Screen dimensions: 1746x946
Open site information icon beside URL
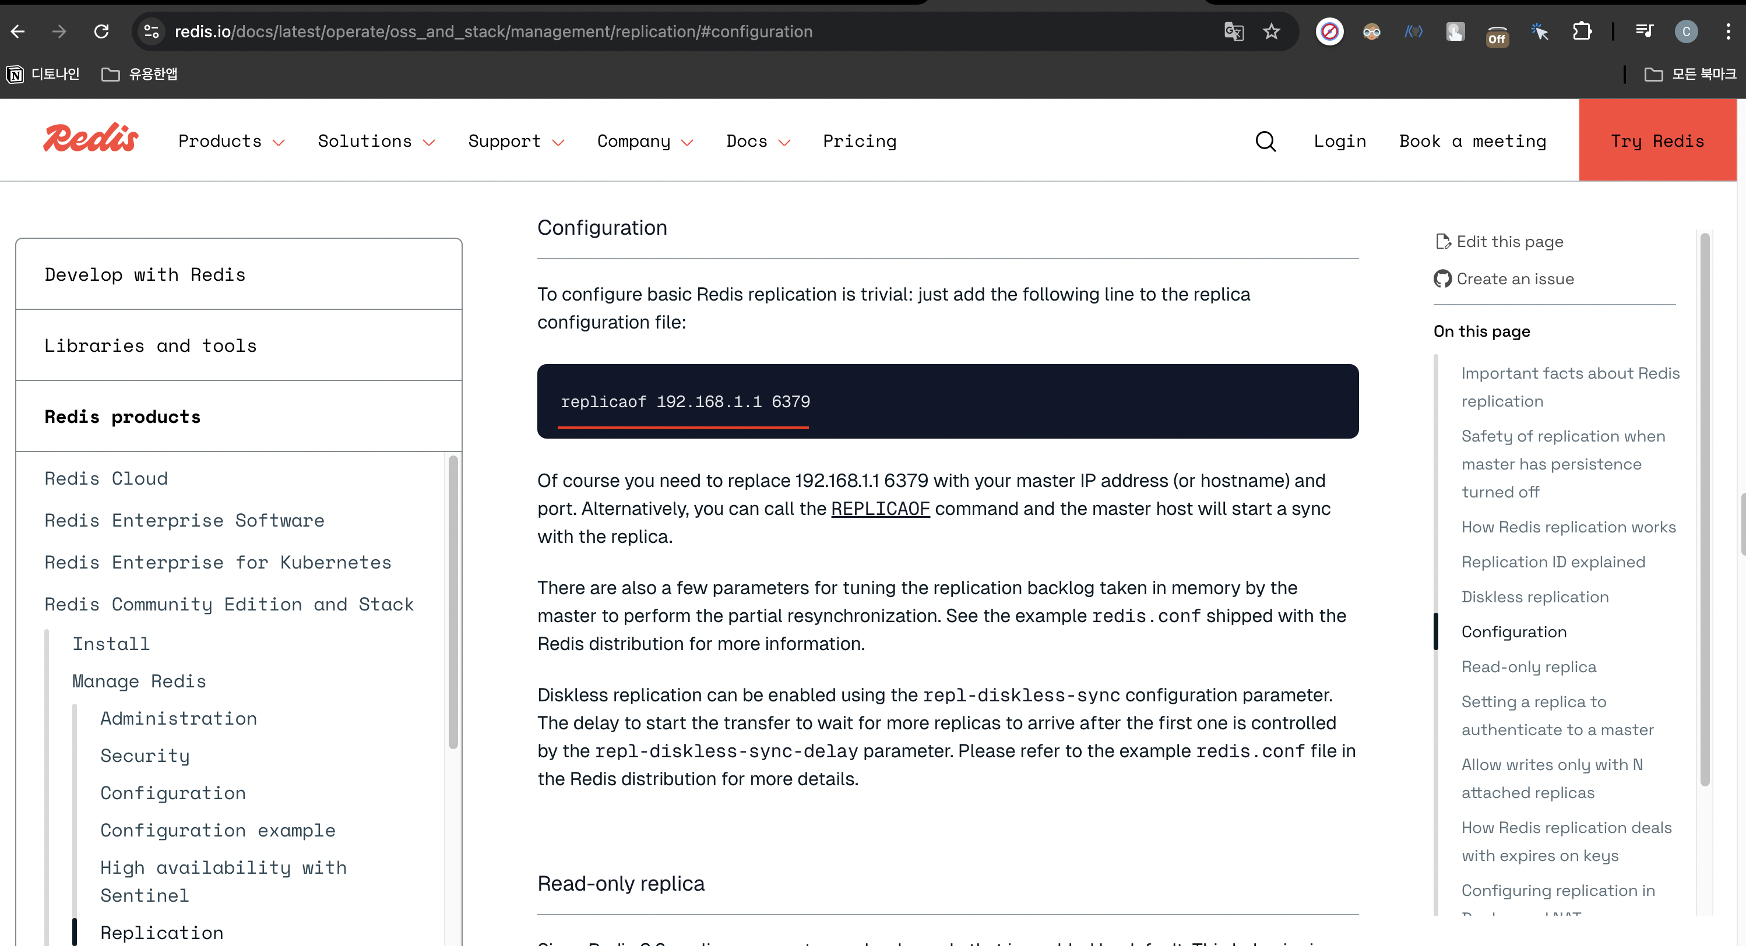point(151,32)
